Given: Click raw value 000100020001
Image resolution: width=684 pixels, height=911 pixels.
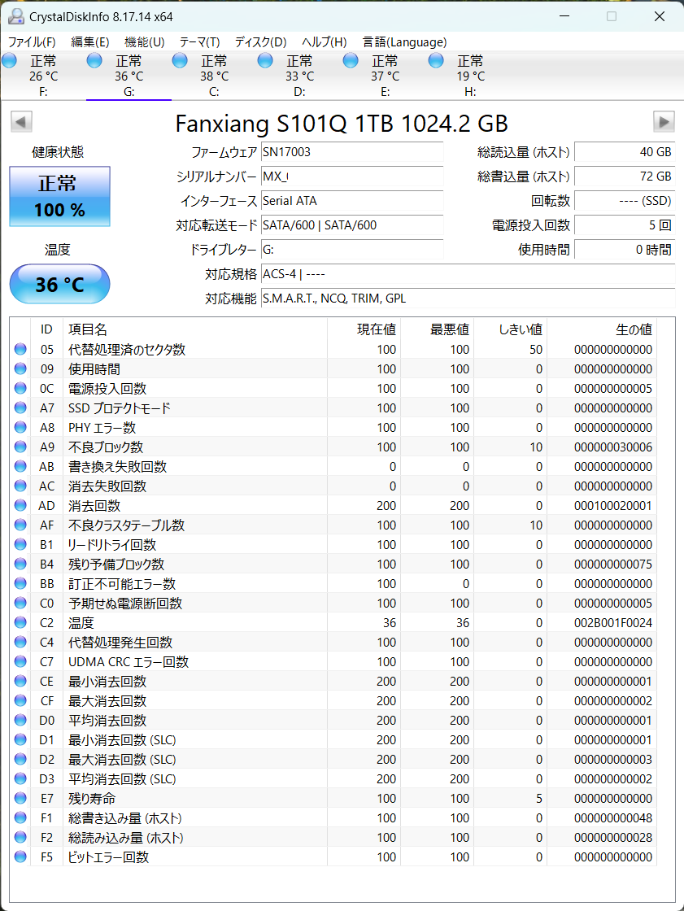Looking at the screenshot, I should click(613, 506).
